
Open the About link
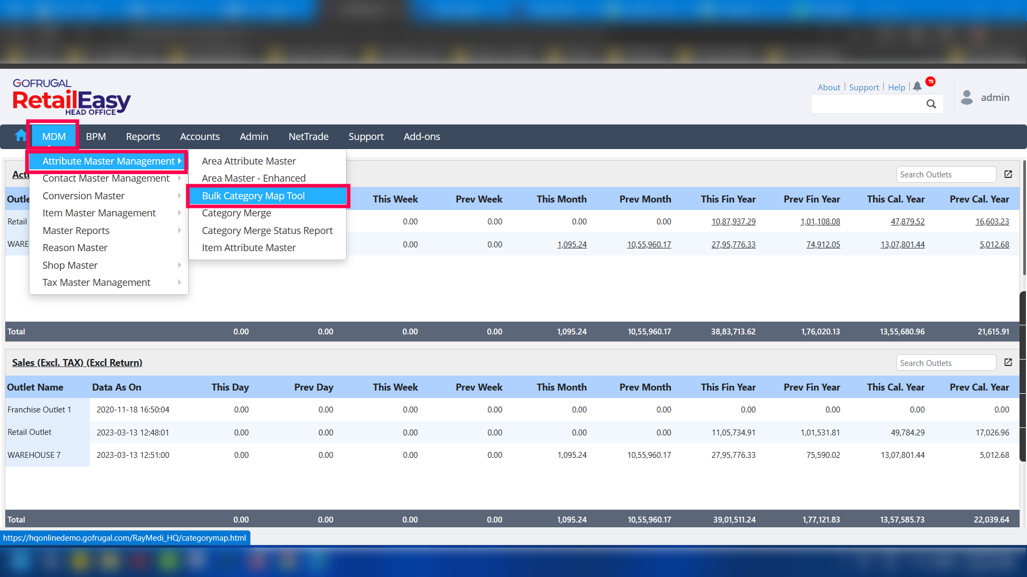coord(829,88)
